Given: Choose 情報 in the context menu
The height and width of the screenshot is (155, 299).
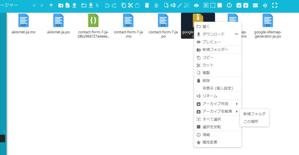Looking at the screenshot, I should (218, 135).
